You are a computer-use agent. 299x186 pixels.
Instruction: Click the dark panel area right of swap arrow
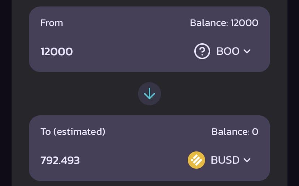217,94
